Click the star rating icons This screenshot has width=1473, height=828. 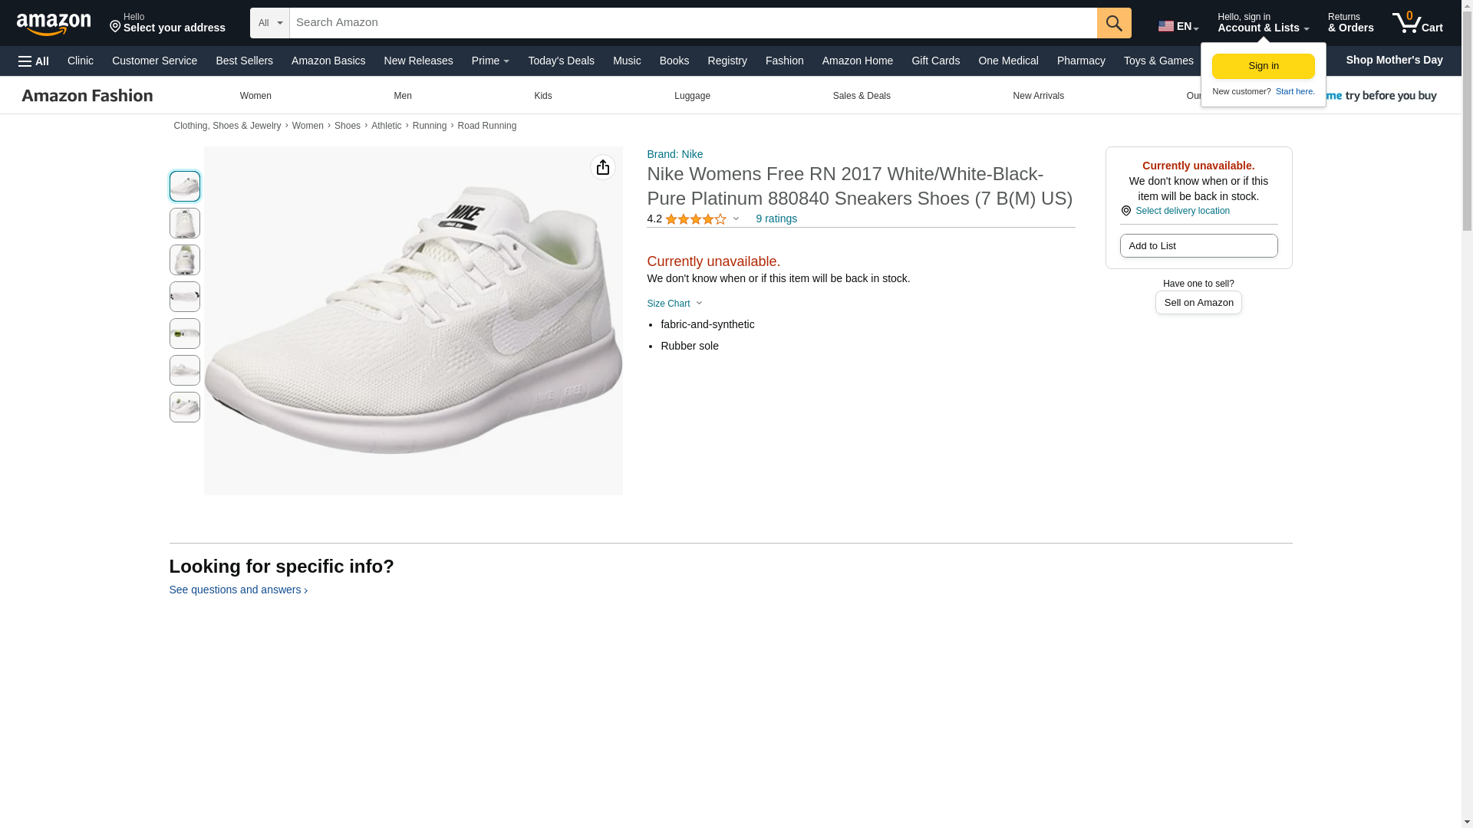point(695,219)
